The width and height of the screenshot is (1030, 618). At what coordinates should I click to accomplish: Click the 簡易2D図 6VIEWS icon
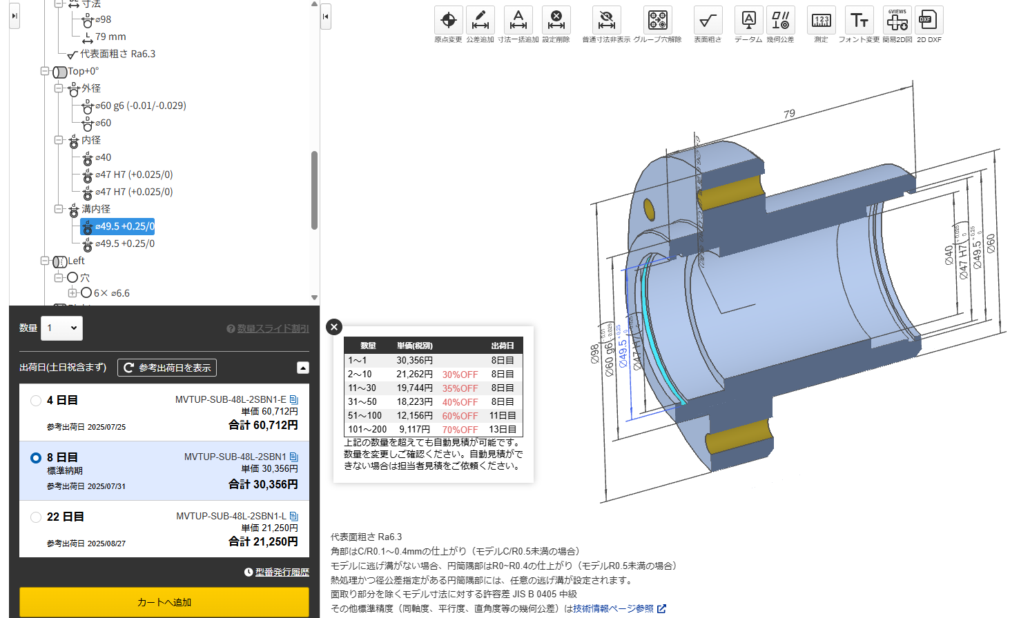click(x=897, y=21)
